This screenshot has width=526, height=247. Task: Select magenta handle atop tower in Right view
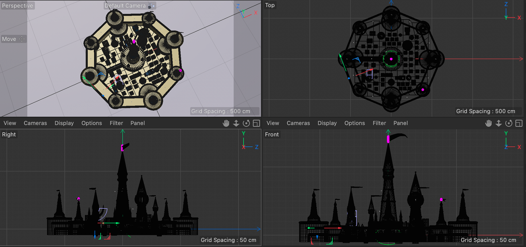click(122, 148)
